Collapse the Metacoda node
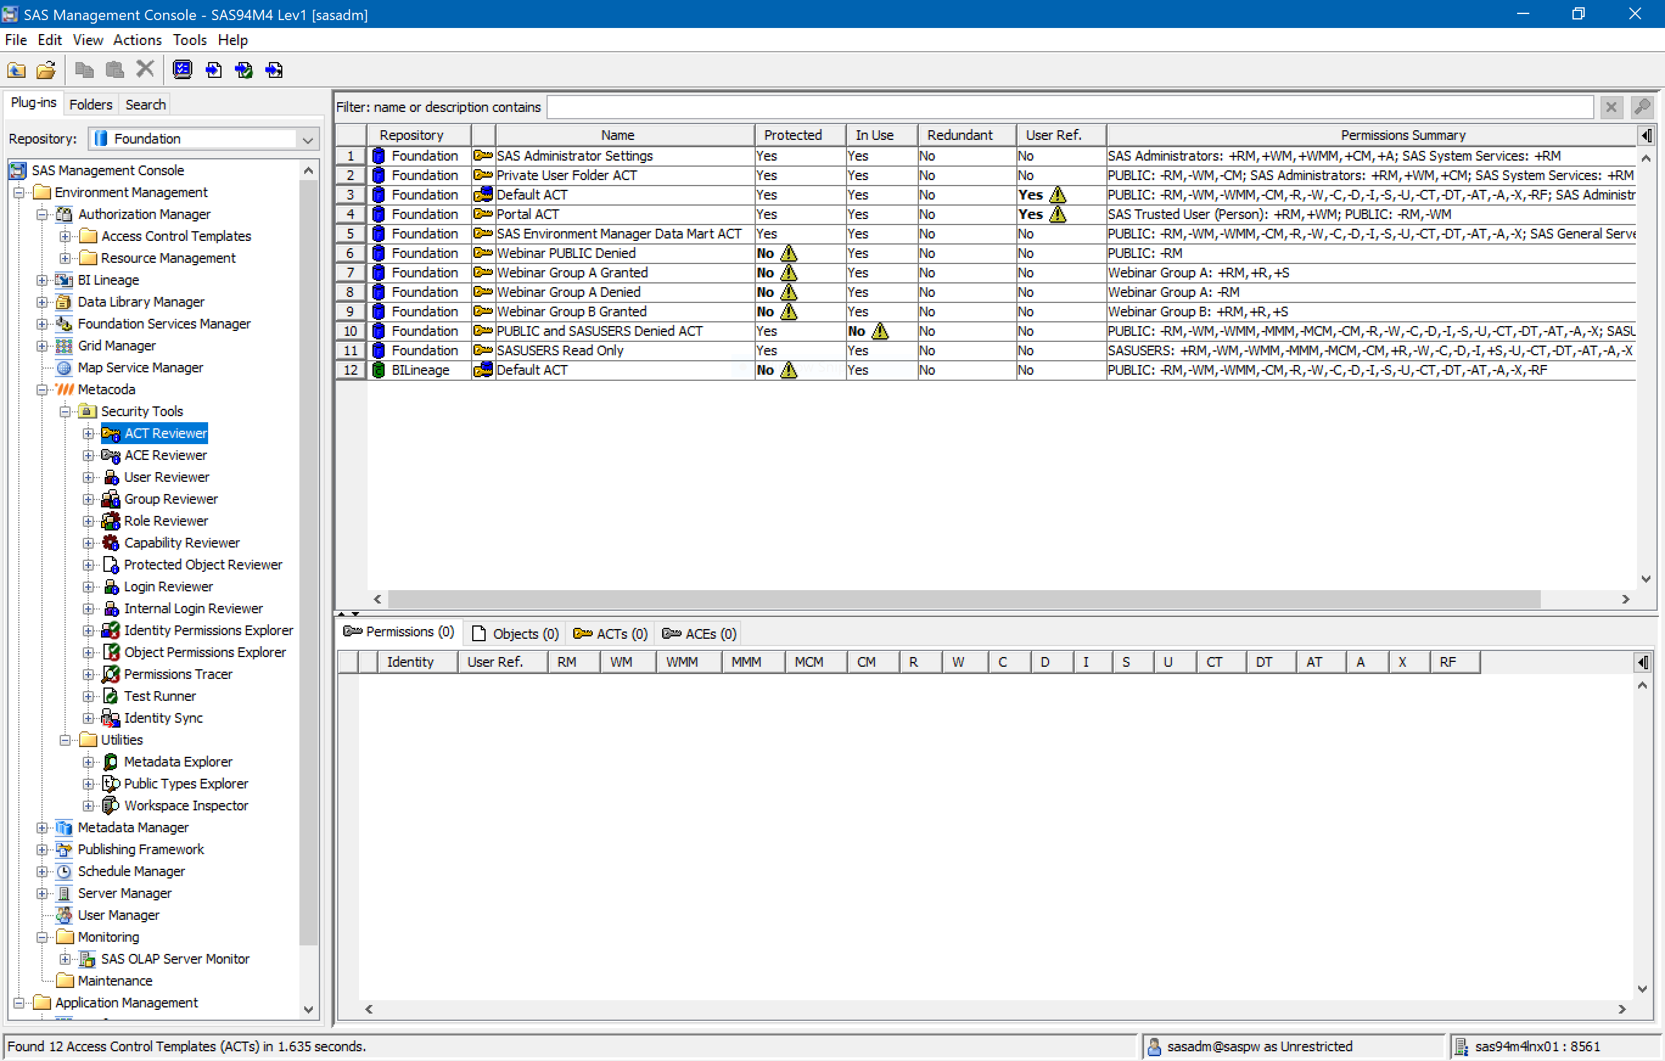Image resolution: width=1665 pixels, height=1061 pixels. (x=42, y=389)
